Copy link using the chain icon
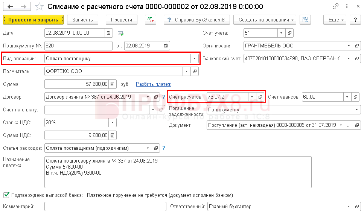 click(x=335, y=6)
